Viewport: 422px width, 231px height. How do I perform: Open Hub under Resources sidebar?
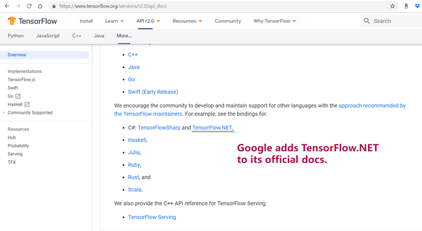(12, 137)
